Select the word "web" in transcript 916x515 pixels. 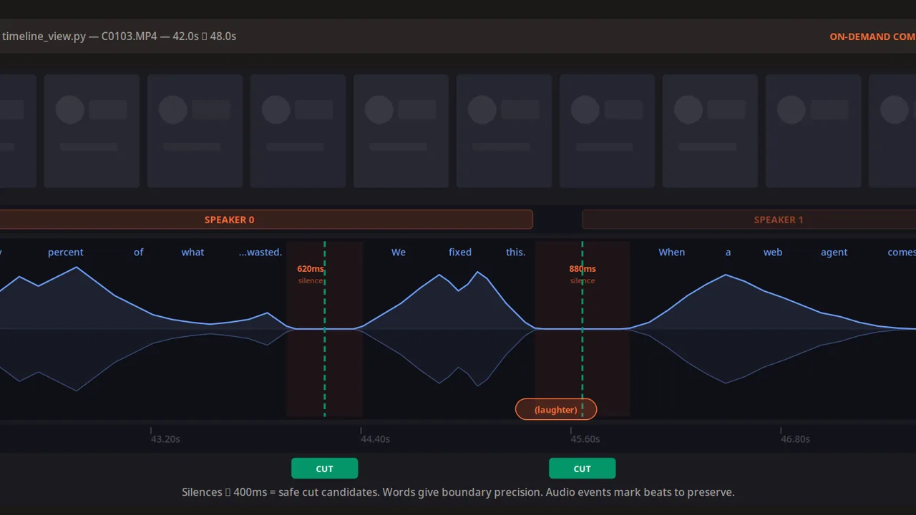click(x=773, y=252)
